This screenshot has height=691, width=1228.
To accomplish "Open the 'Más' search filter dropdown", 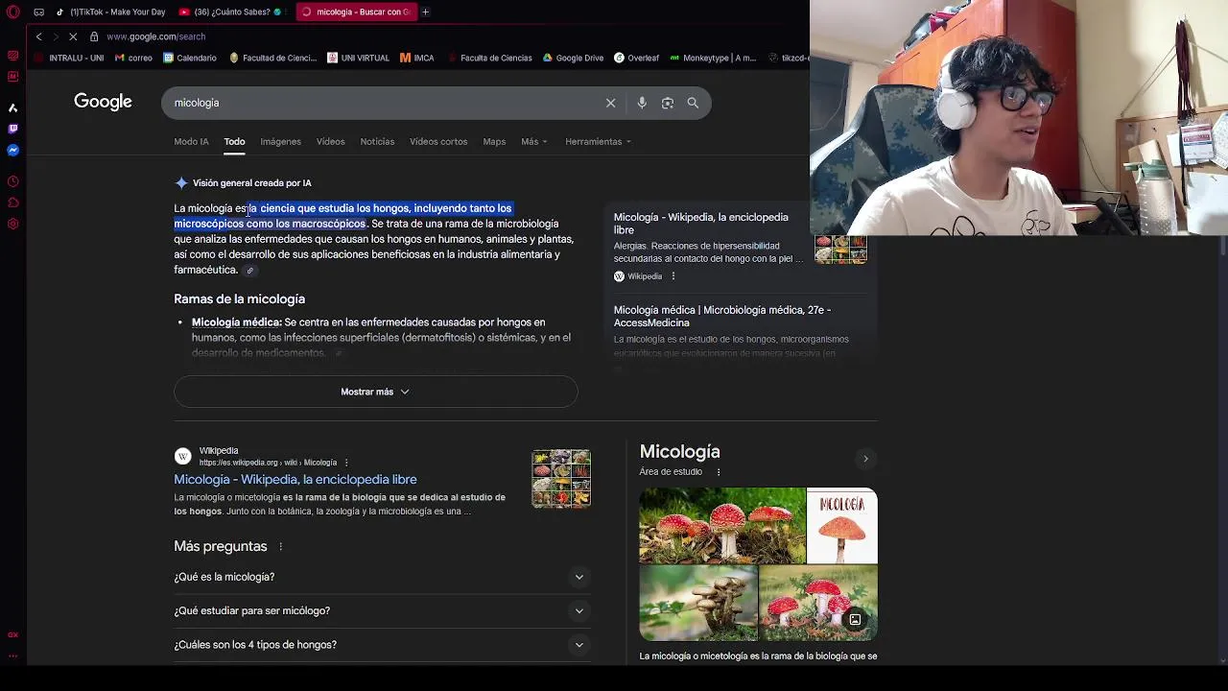I will 534,141.
